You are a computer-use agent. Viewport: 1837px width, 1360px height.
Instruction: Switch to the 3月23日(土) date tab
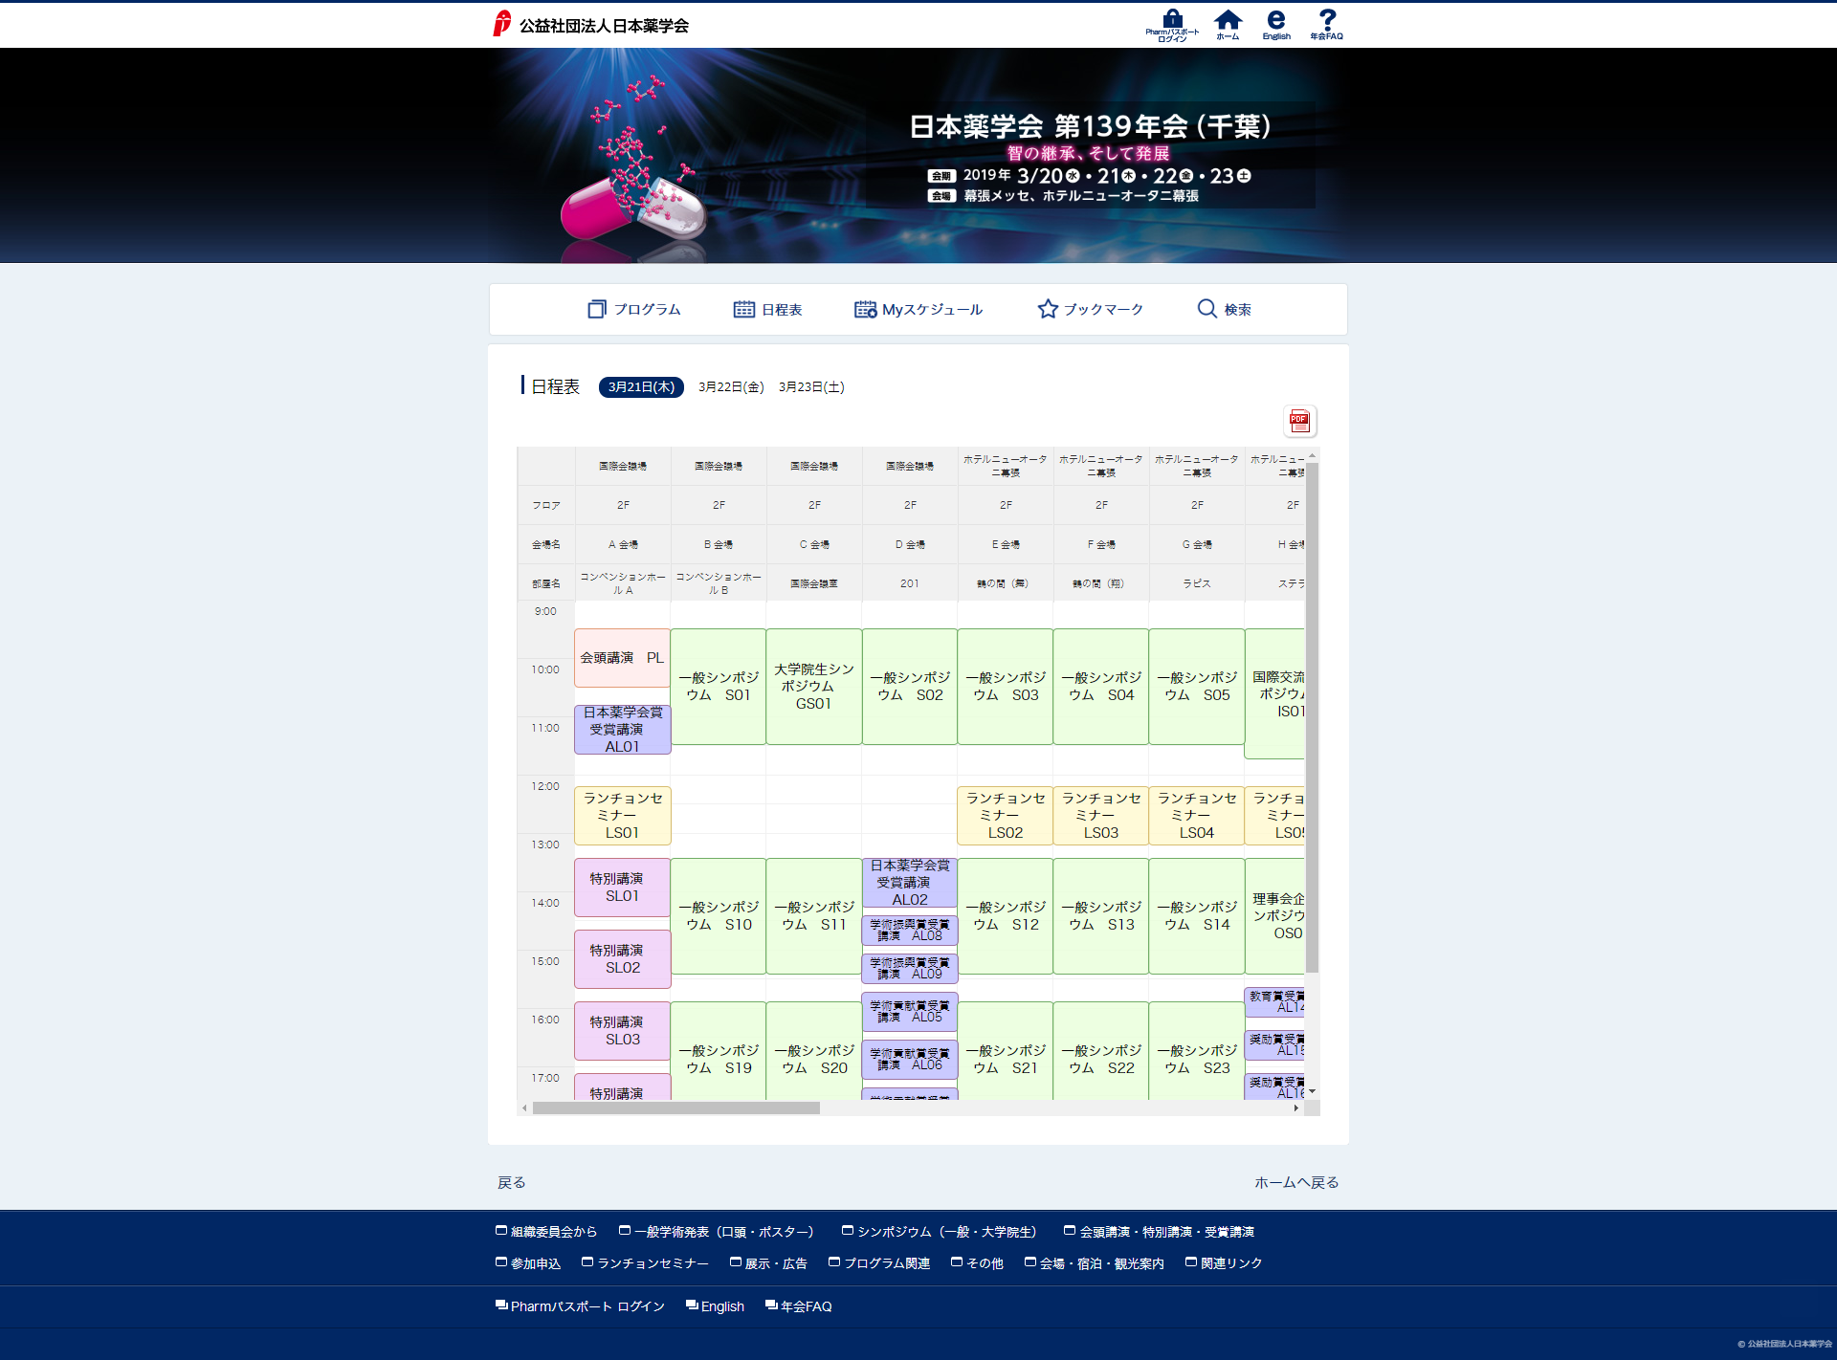pyautogui.click(x=811, y=387)
